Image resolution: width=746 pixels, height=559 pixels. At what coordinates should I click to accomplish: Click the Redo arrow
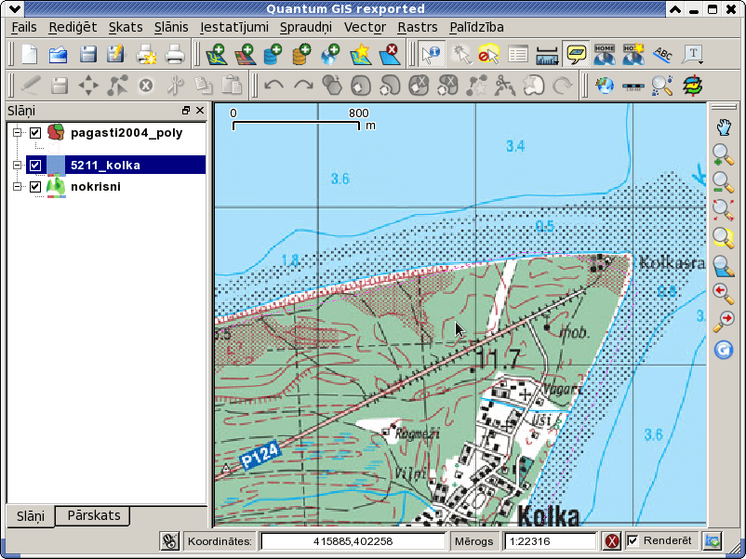(303, 86)
